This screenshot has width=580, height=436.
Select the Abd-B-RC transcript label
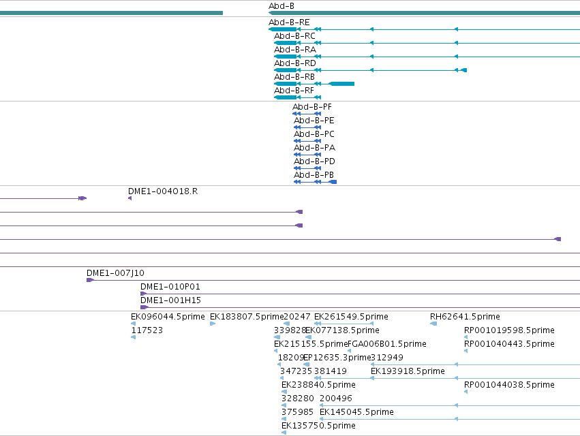(295, 36)
